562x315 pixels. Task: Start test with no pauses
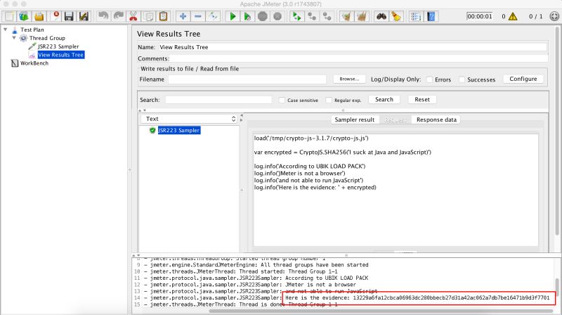tap(247, 16)
